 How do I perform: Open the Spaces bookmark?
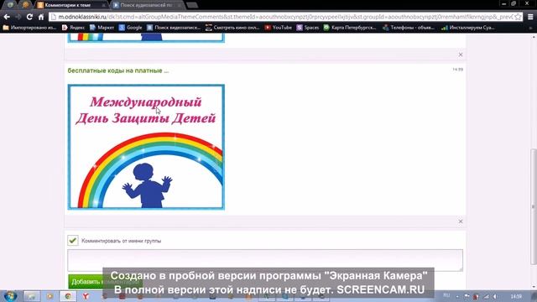pyautogui.click(x=308, y=28)
